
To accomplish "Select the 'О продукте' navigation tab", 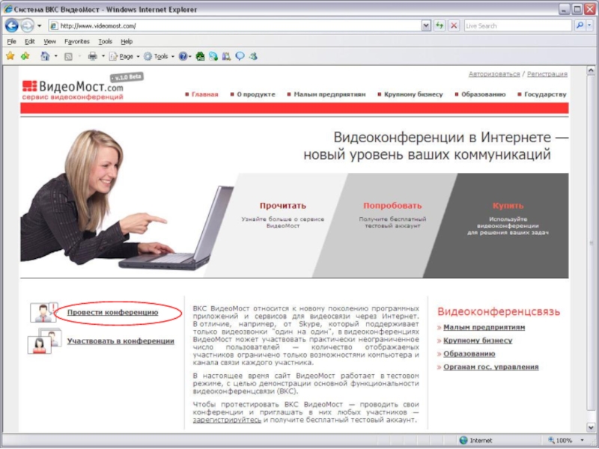I will pyautogui.click(x=255, y=95).
